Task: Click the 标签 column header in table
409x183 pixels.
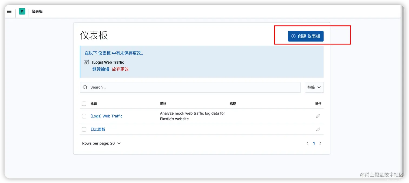Action: pyautogui.click(x=233, y=104)
